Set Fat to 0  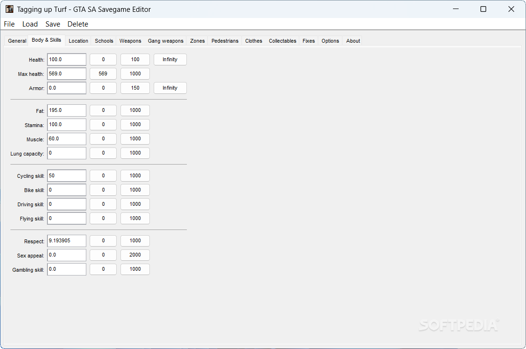tap(103, 110)
